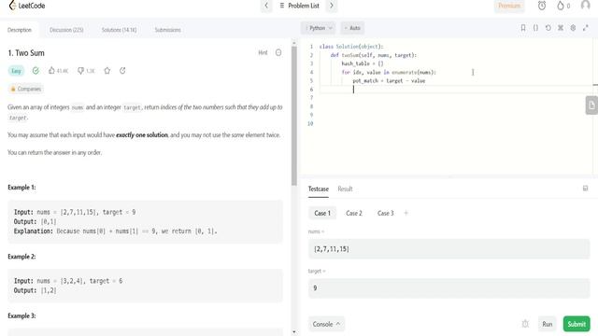The width and height of the screenshot is (598, 336).
Task: Click the streak flame icon
Action: pyautogui.click(x=561, y=6)
